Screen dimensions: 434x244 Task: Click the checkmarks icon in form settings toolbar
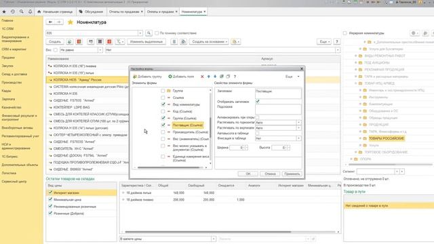pos(222,77)
